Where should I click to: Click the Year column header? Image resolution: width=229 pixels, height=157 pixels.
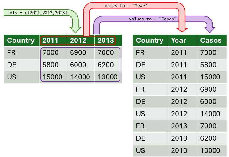pyautogui.click(x=178, y=41)
